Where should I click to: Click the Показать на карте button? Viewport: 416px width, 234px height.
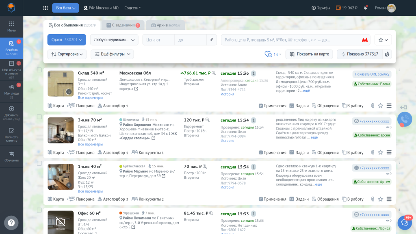click(x=309, y=54)
